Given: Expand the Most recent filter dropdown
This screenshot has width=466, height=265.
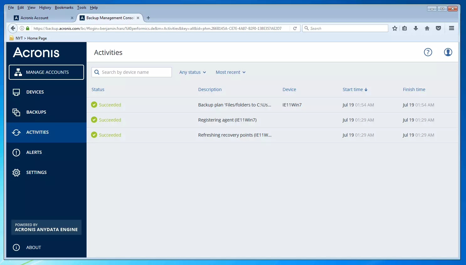Looking at the screenshot, I should coord(230,72).
